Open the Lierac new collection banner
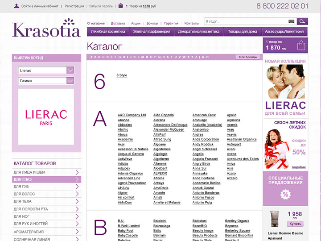 [x=285, y=87]
